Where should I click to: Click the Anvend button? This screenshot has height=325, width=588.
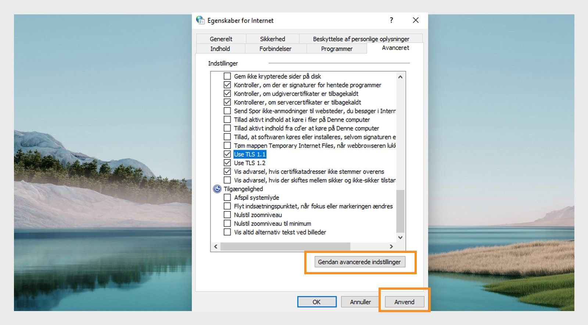pyautogui.click(x=404, y=302)
